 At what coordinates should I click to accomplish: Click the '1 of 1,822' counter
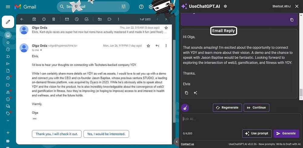click(x=145, y=19)
